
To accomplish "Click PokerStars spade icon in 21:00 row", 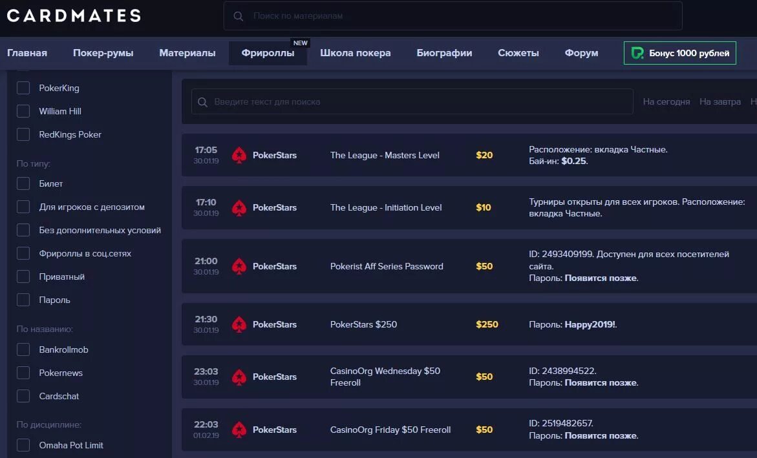I will click(239, 266).
